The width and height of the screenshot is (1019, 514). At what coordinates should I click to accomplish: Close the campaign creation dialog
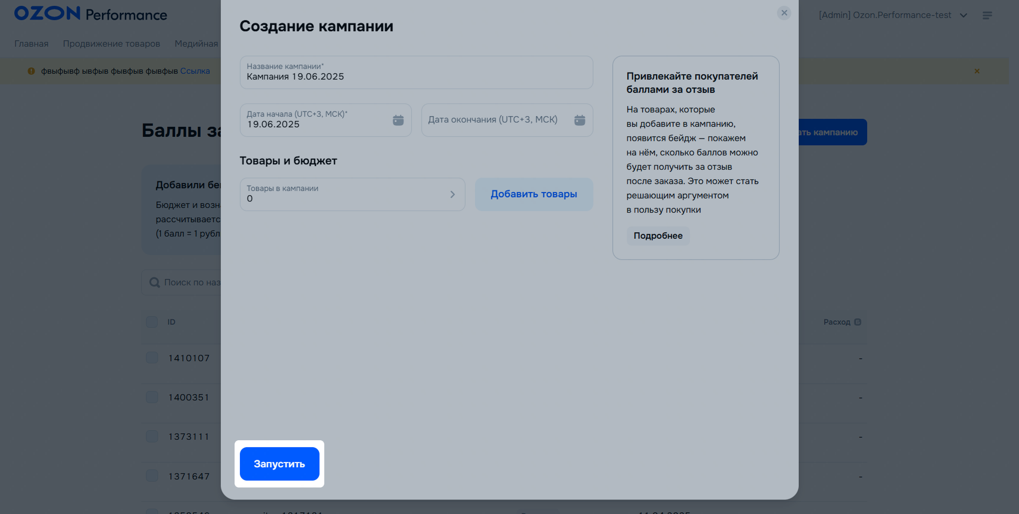coord(784,13)
